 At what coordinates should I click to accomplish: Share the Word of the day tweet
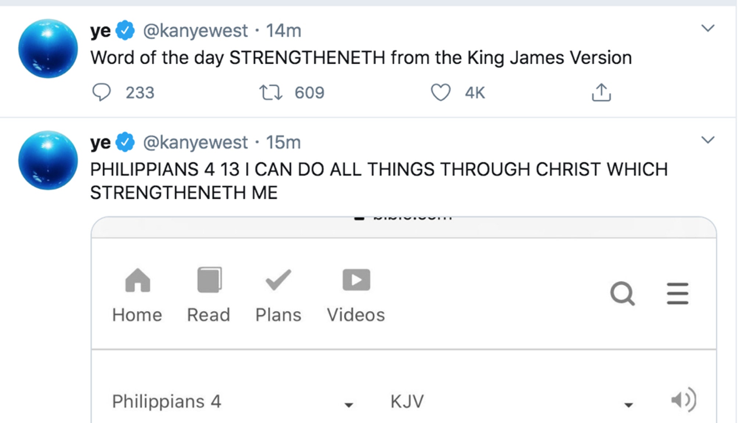click(601, 92)
